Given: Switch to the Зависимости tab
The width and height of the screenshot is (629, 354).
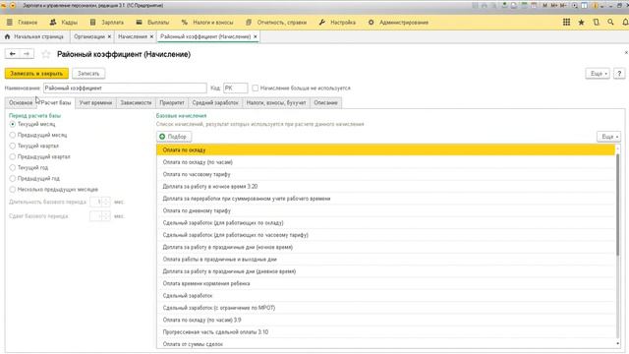Looking at the screenshot, I should click(x=136, y=102).
